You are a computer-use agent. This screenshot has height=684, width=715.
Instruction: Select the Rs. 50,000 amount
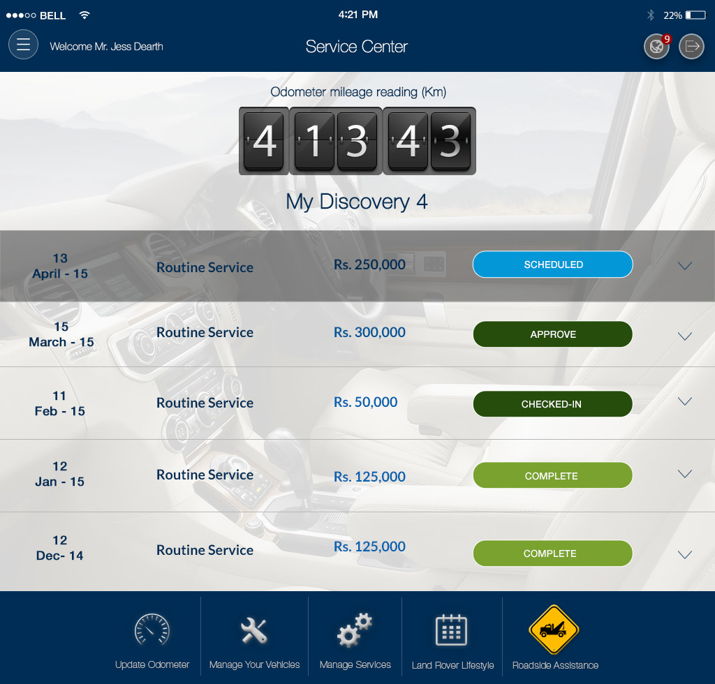(x=365, y=402)
